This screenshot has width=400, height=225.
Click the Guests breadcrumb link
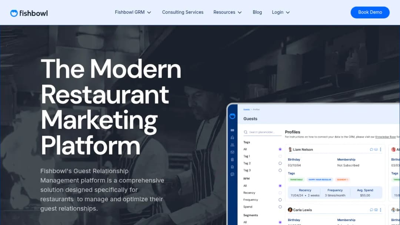click(246, 109)
